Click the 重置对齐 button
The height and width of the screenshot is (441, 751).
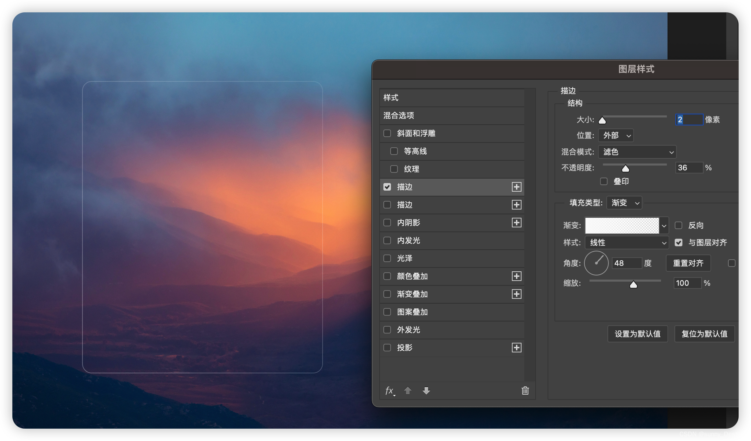pos(688,263)
